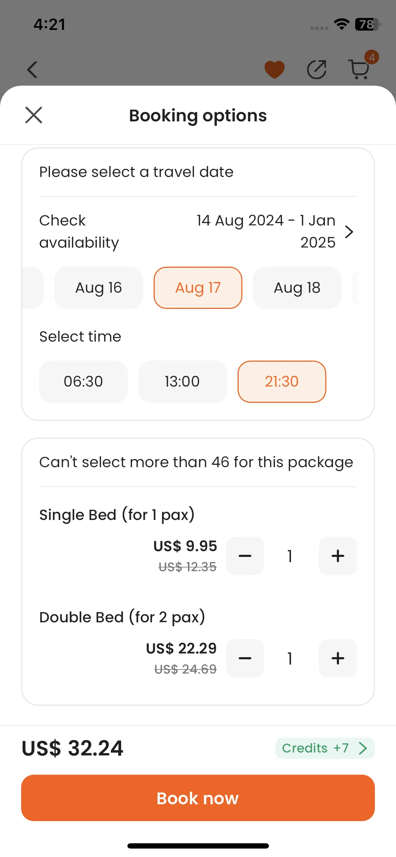Choose the 21:30 time slot
Image resolution: width=396 pixels, height=857 pixels.
tap(282, 382)
